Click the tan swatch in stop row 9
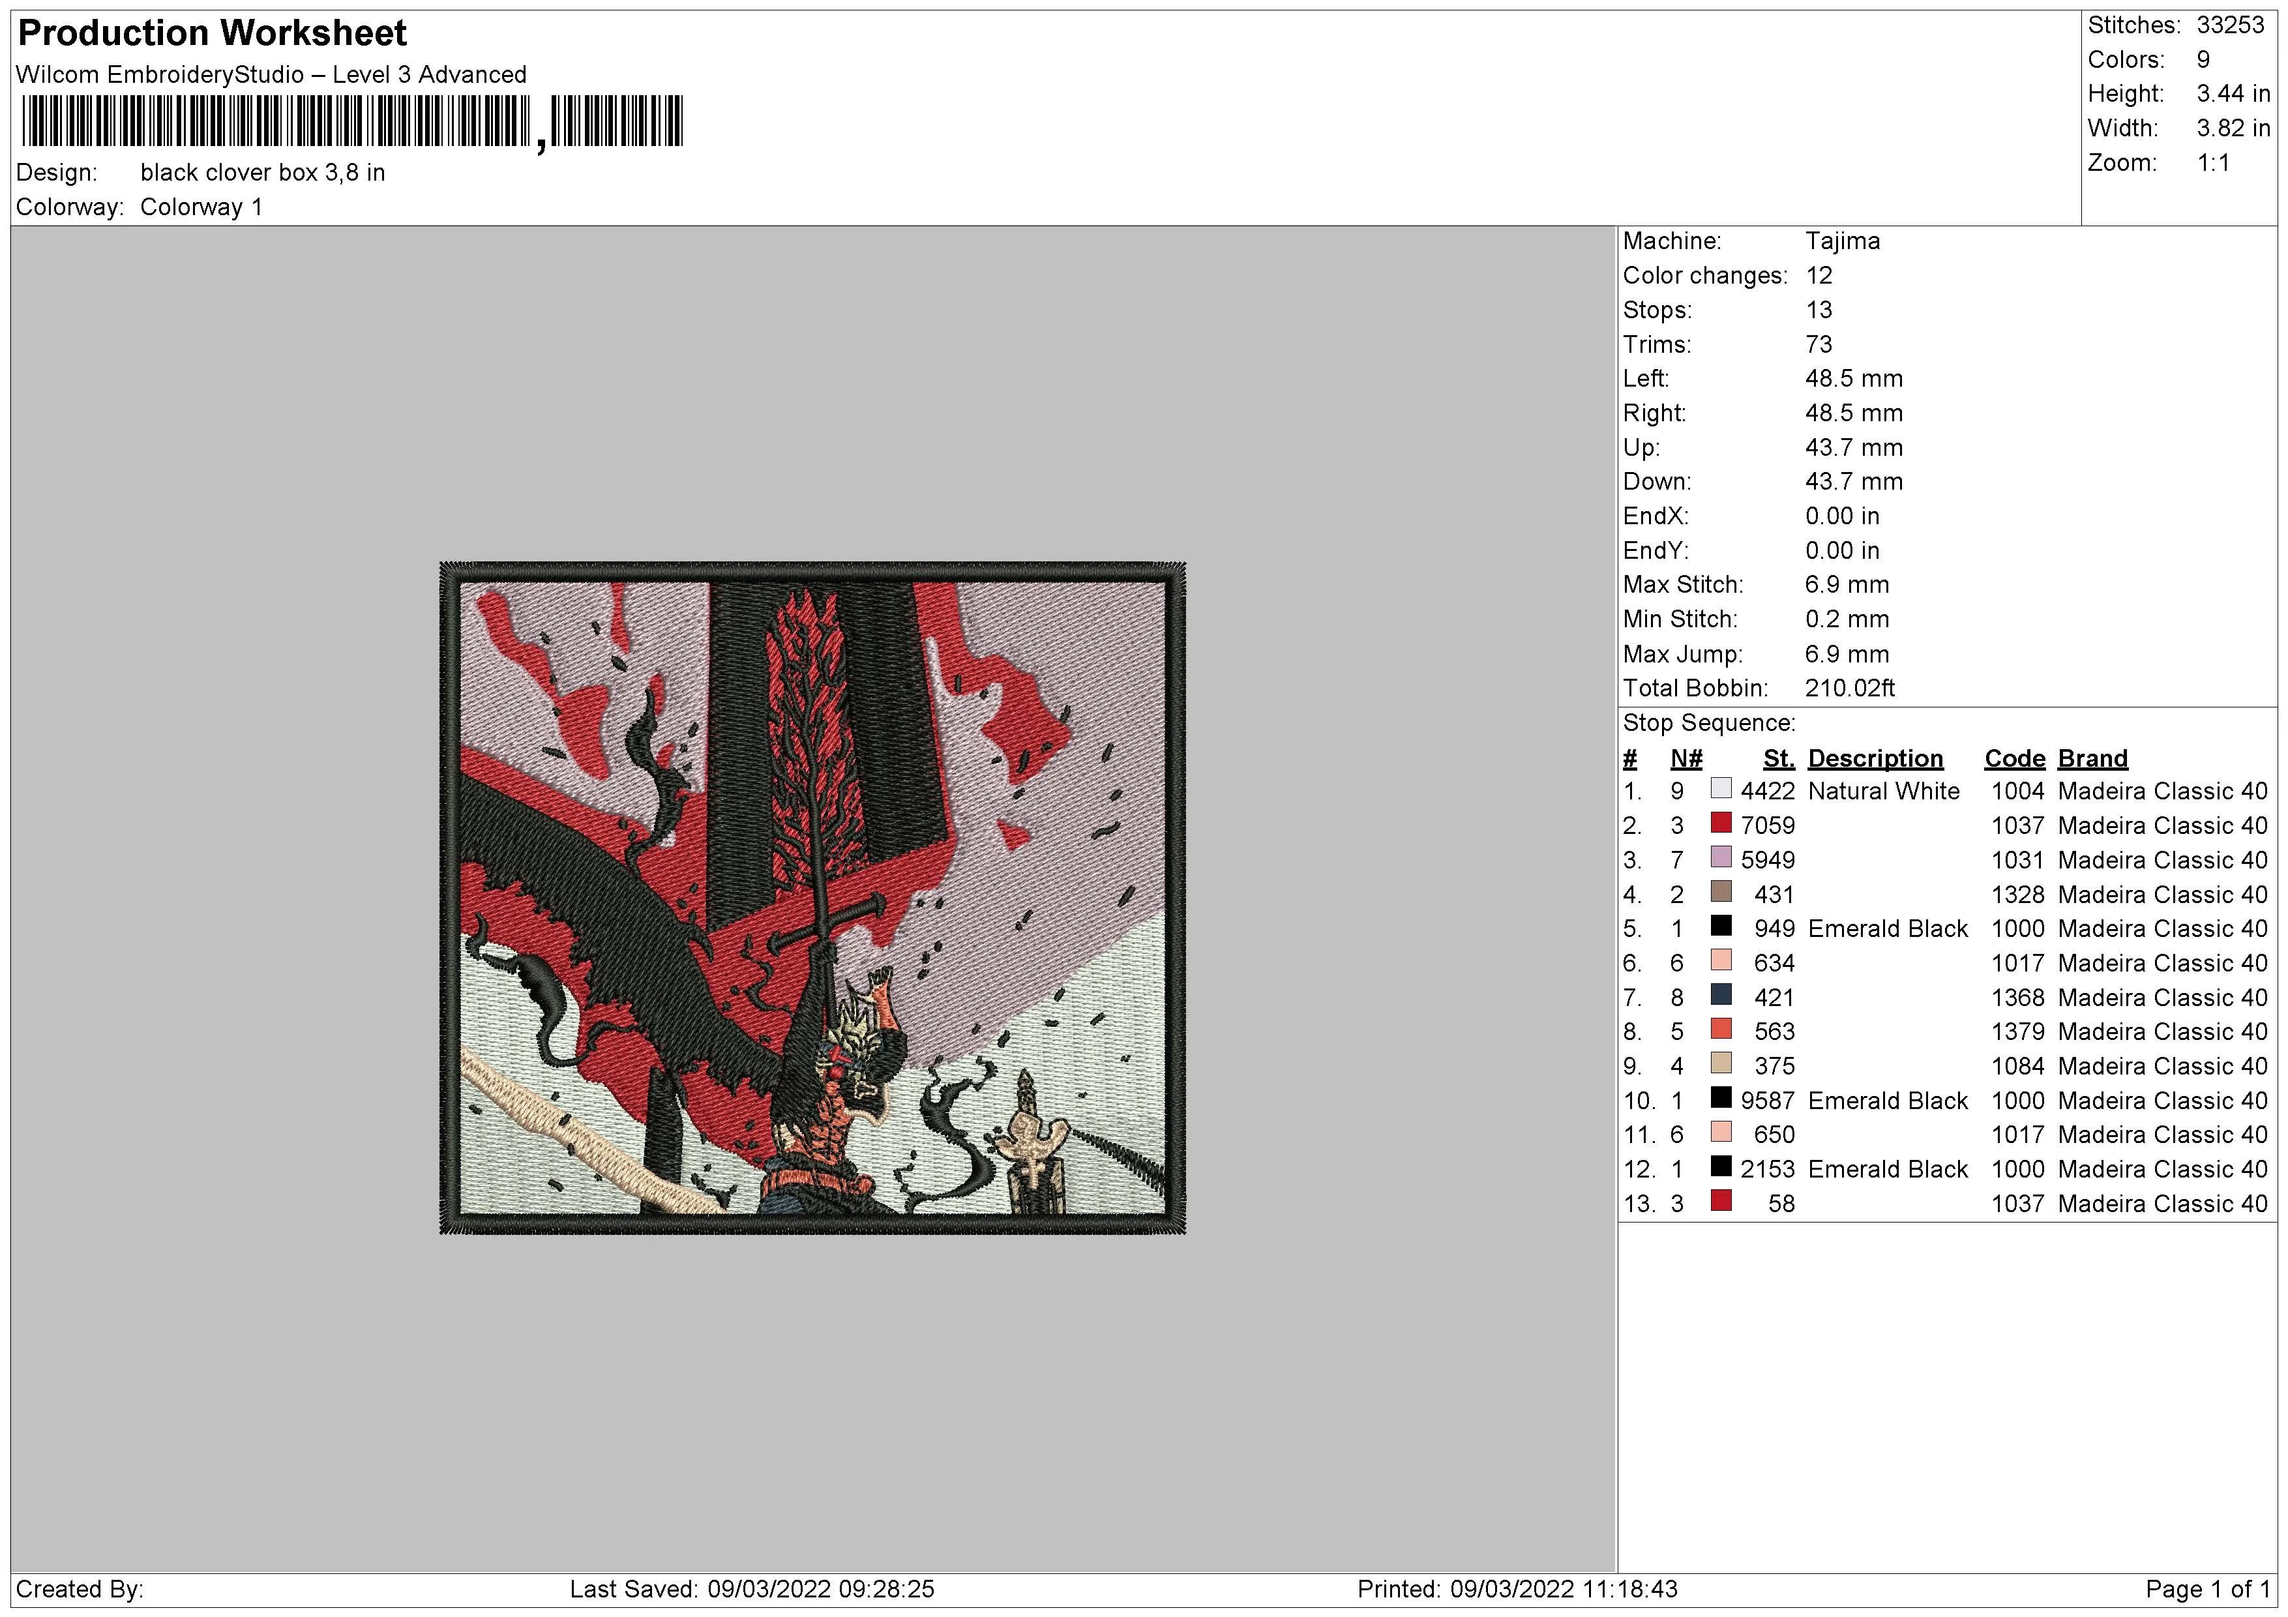This screenshot has width=2288, height=1617. point(1721,1064)
